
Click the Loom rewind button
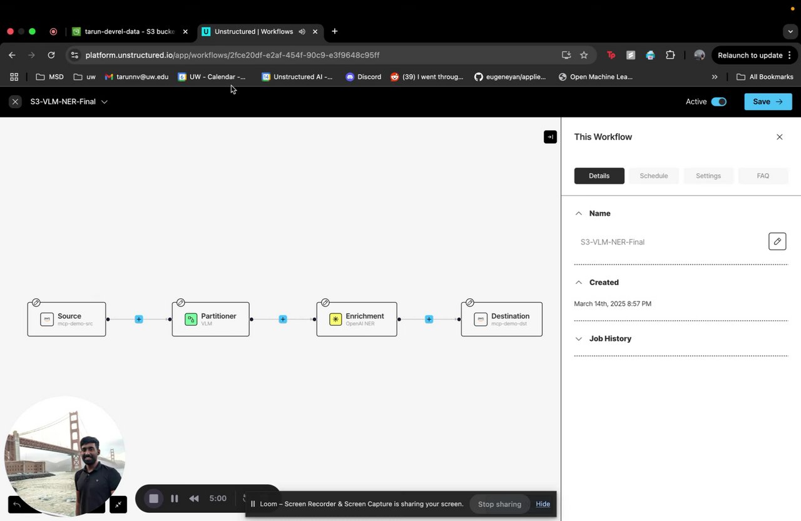pyautogui.click(x=194, y=498)
